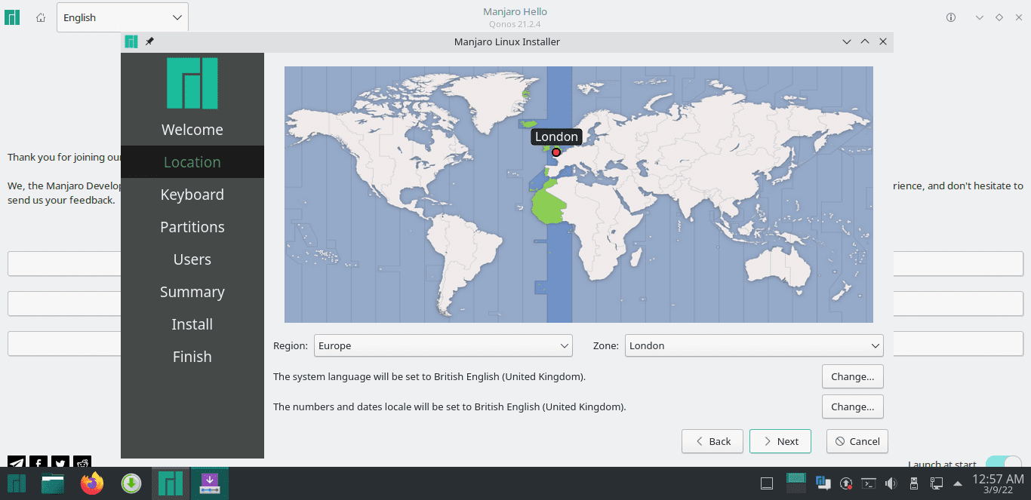The height and width of the screenshot is (500, 1031).
Task: Select the Location step in the sidebar
Action: click(x=192, y=162)
